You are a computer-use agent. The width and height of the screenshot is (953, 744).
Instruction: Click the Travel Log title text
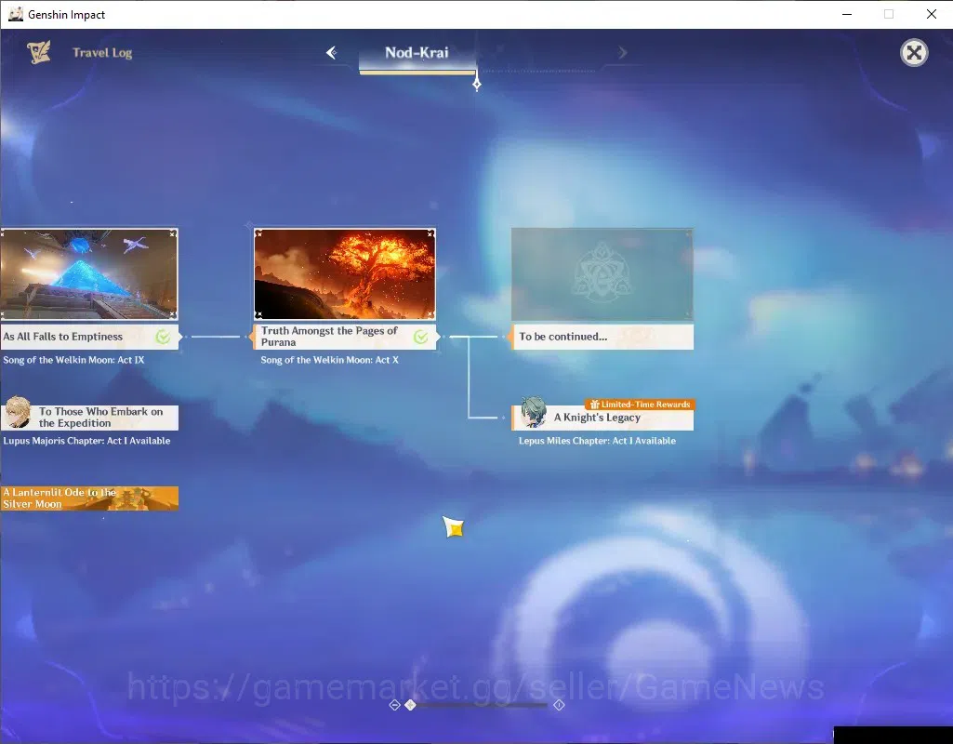tap(102, 53)
